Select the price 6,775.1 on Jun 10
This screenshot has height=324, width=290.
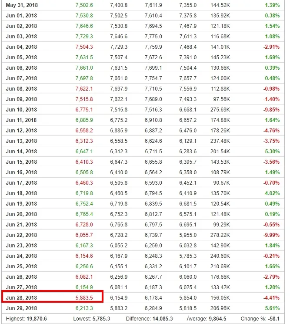tap(84, 110)
